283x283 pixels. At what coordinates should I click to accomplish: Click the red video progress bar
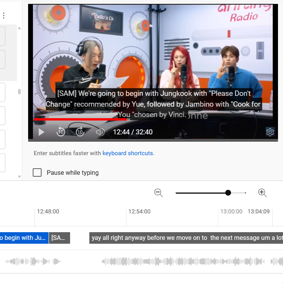(x=80, y=119)
